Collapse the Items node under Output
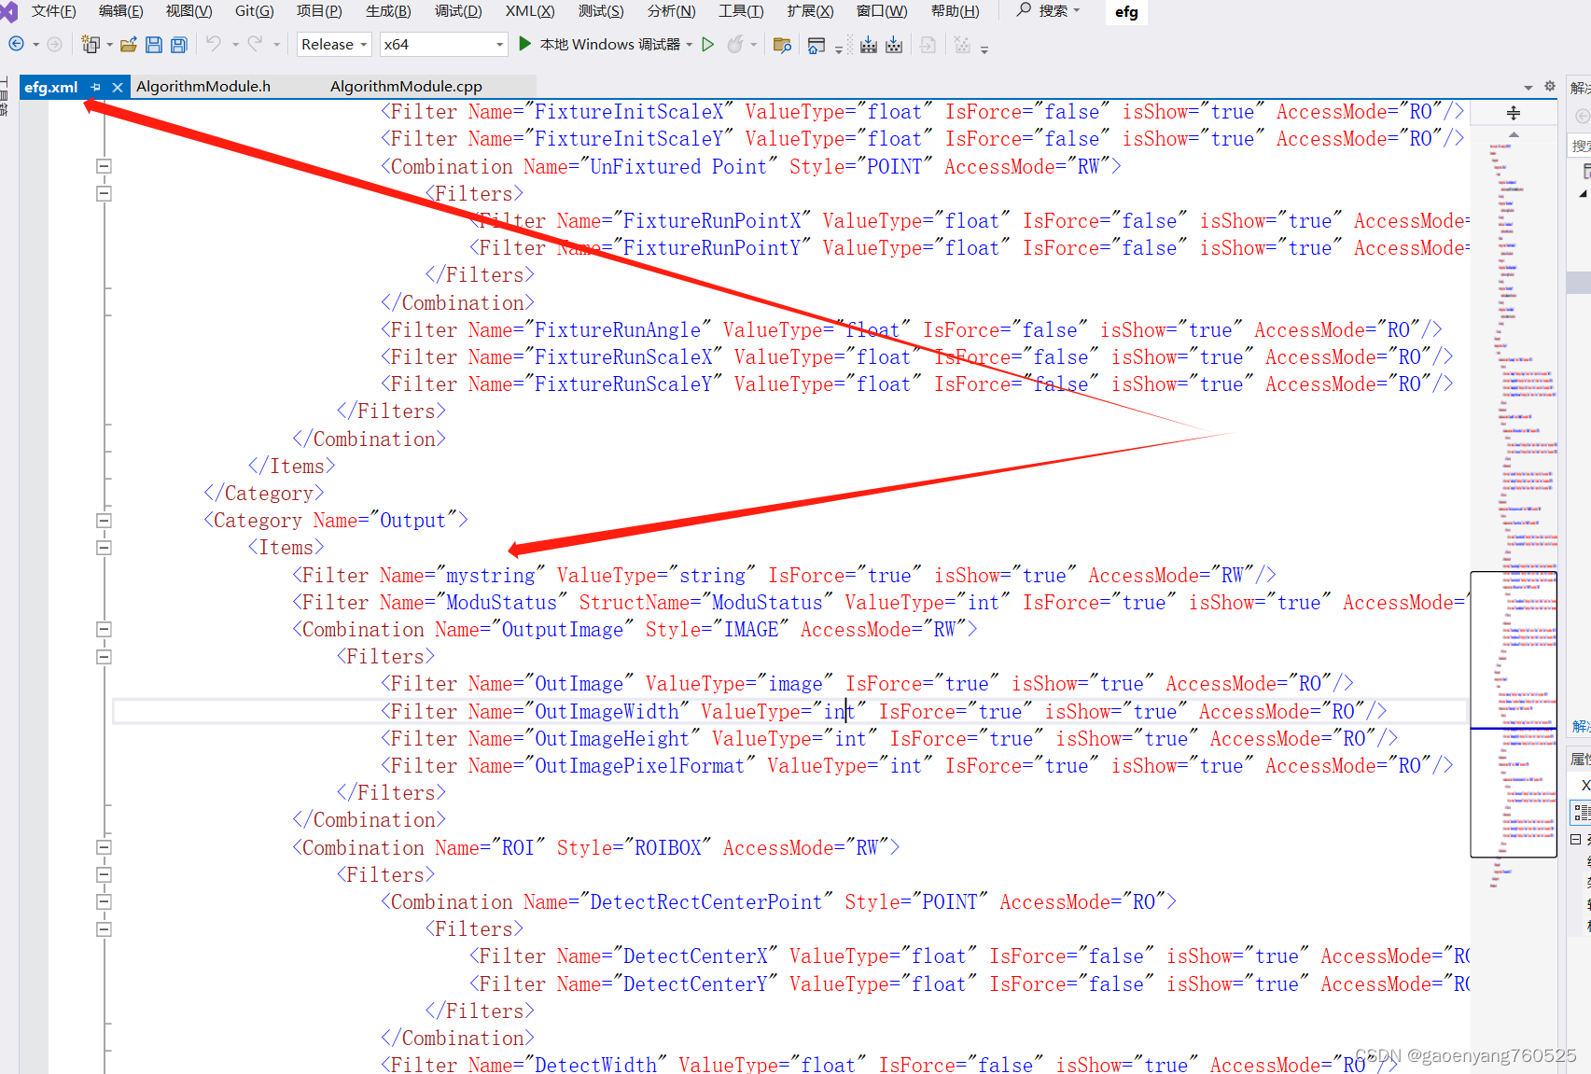1591x1074 pixels. [x=104, y=548]
